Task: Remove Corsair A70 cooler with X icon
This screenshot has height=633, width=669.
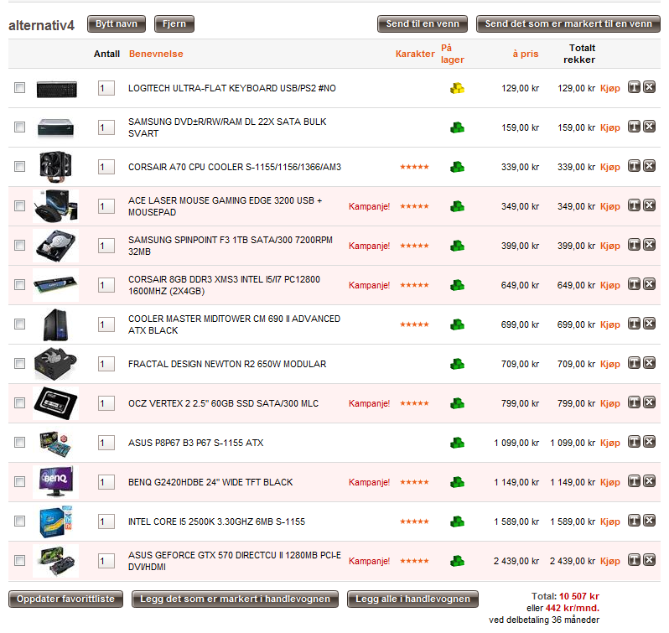Action: [x=650, y=166]
